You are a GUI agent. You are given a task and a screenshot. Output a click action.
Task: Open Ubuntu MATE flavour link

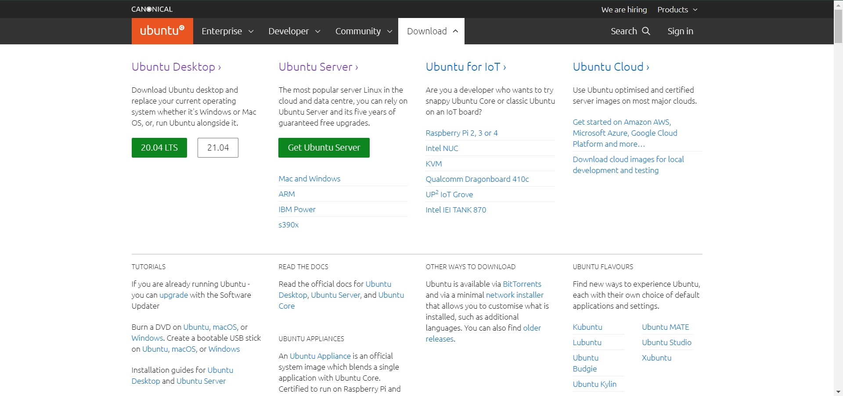(x=666, y=327)
